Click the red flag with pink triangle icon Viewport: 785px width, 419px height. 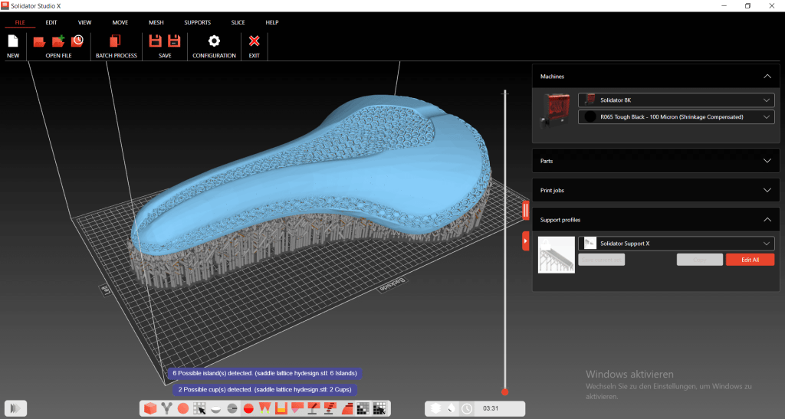click(x=297, y=408)
